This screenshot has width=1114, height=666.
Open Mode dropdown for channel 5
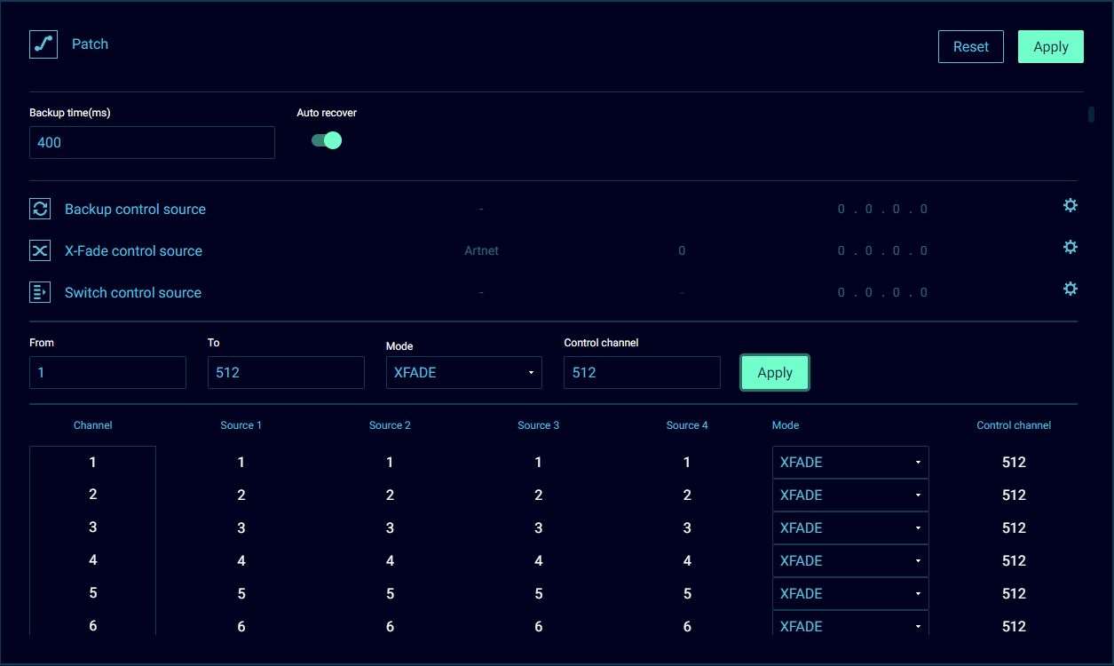(x=849, y=594)
